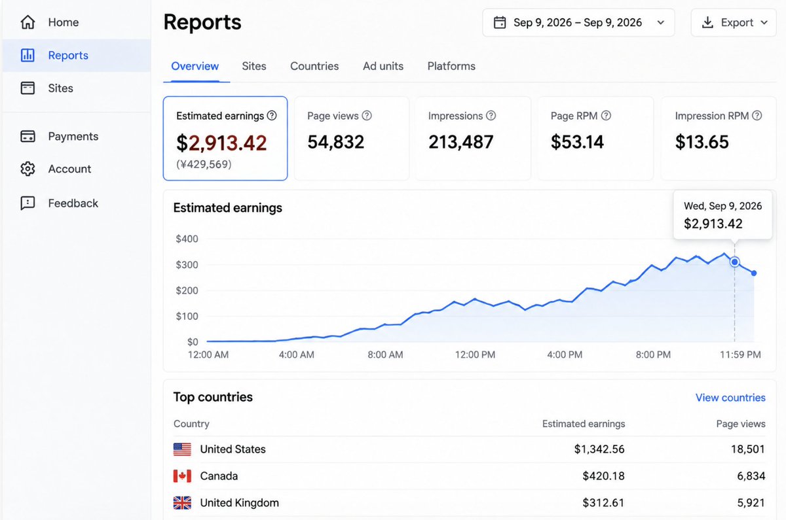Click the Payments card icon
This screenshot has height=520, width=786.
point(28,136)
